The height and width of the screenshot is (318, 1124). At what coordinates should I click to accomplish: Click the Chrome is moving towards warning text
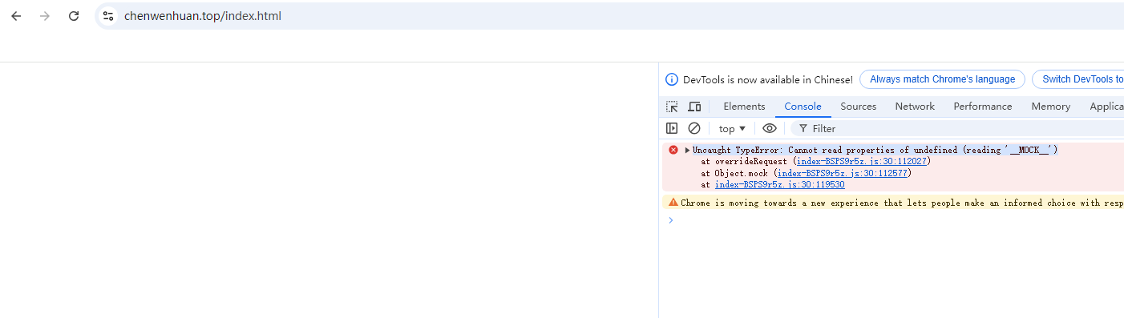coord(902,203)
